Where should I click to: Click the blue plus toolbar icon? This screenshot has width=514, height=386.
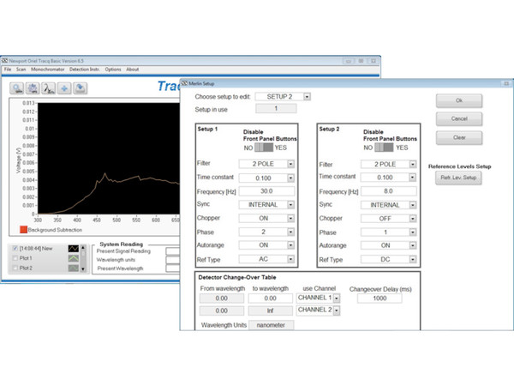coord(64,87)
